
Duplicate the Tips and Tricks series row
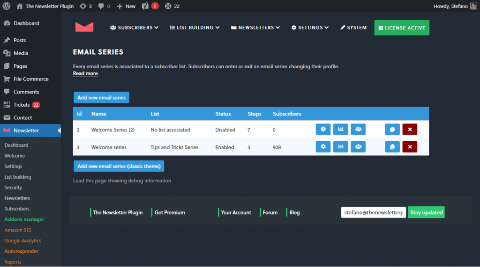(x=392, y=147)
